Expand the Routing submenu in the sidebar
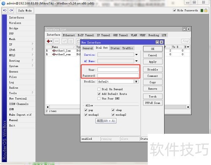This screenshot has height=165, width=211. 32,60
